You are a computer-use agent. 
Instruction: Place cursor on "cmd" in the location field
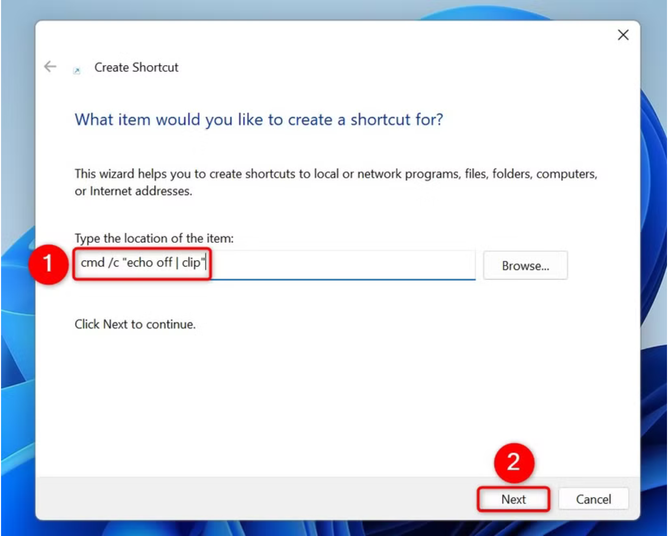tap(92, 263)
